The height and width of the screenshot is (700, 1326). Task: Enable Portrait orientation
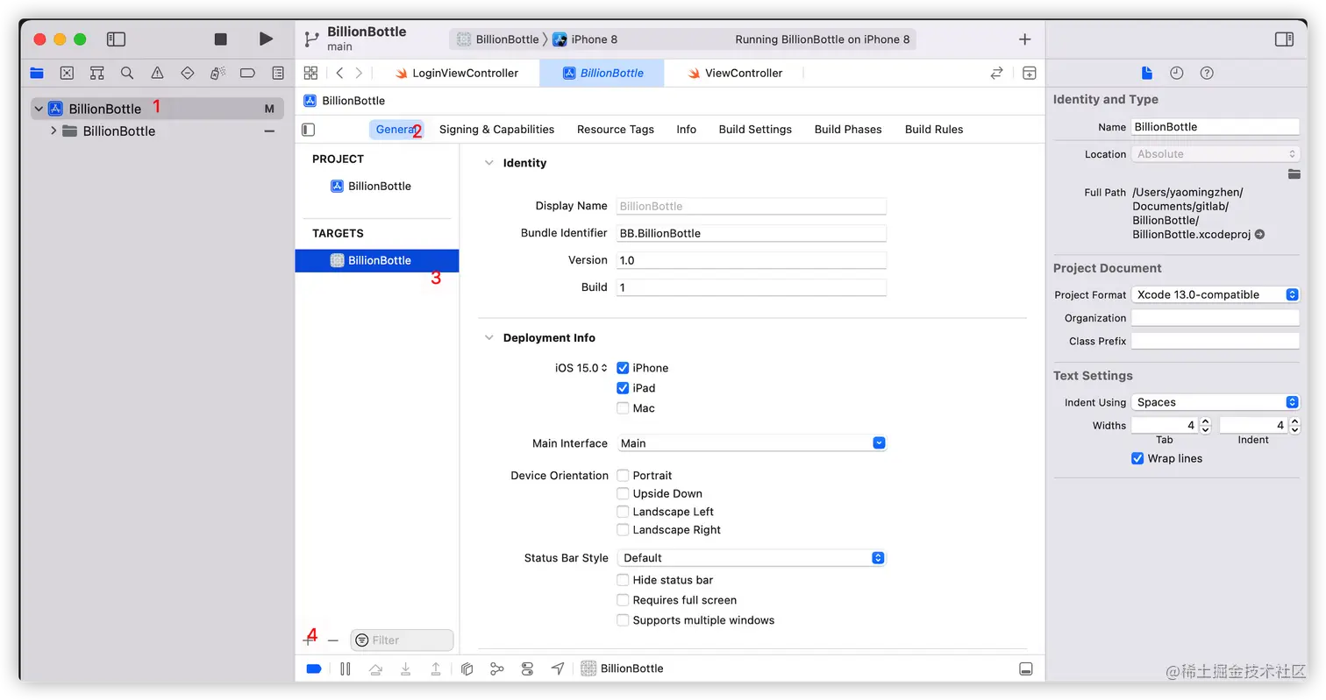click(x=623, y=476)
